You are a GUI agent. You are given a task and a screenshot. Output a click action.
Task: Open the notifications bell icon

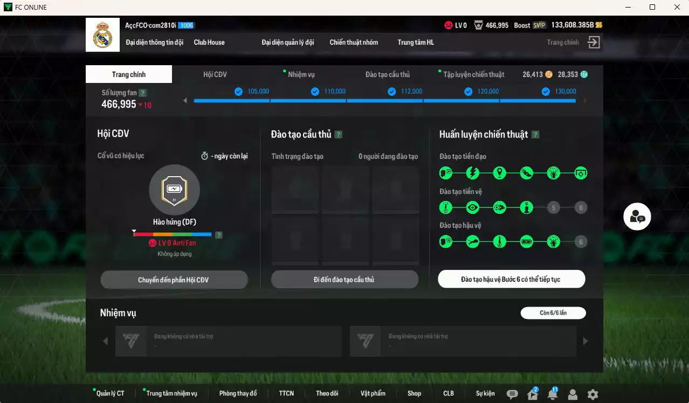(552, 394)
